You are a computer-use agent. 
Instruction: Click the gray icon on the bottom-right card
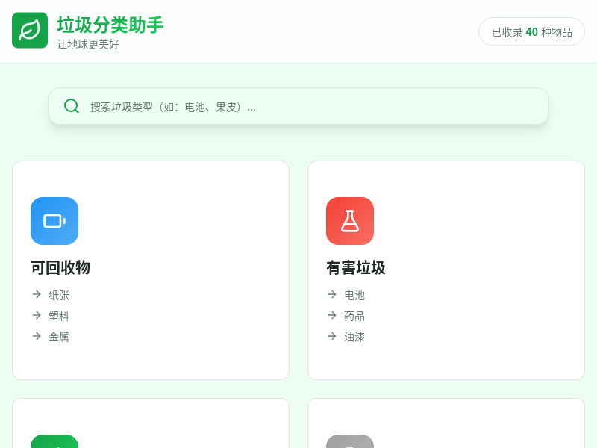(x=349, y=442)
